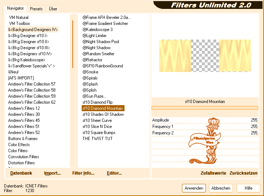
Task: Select sf10 Square Bumps filter
Action: pyautogui.click(x=99, y=133)
